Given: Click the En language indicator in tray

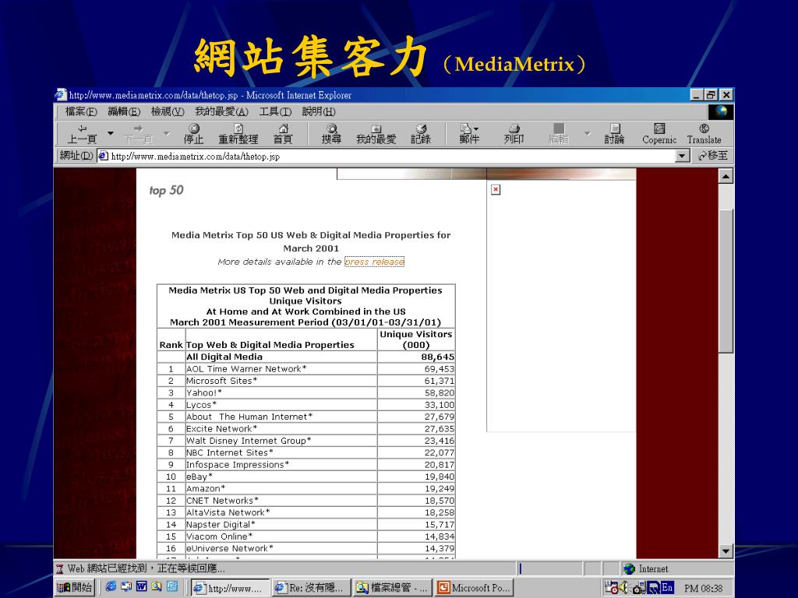Looking at the screenshot, I should (667, 587).
